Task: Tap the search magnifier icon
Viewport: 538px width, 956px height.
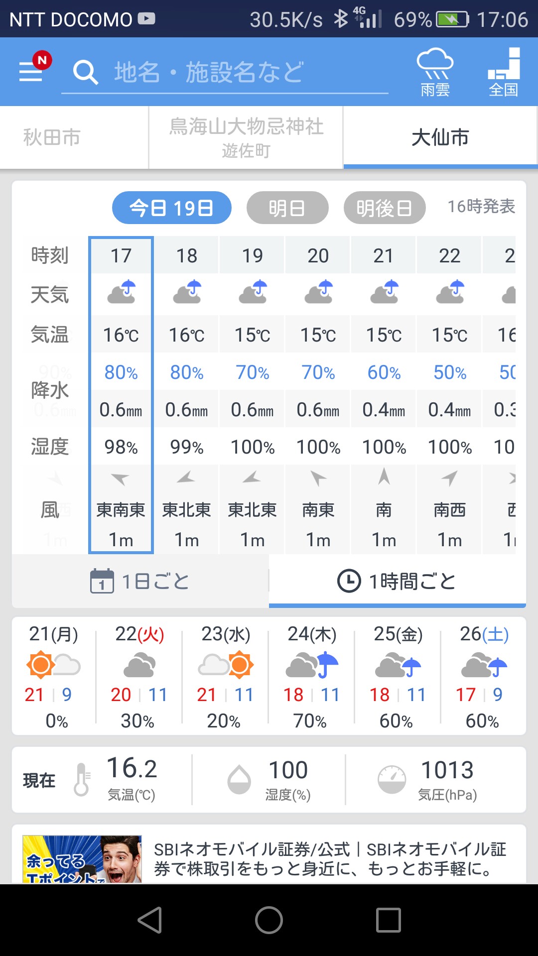Action: (85, 73)
